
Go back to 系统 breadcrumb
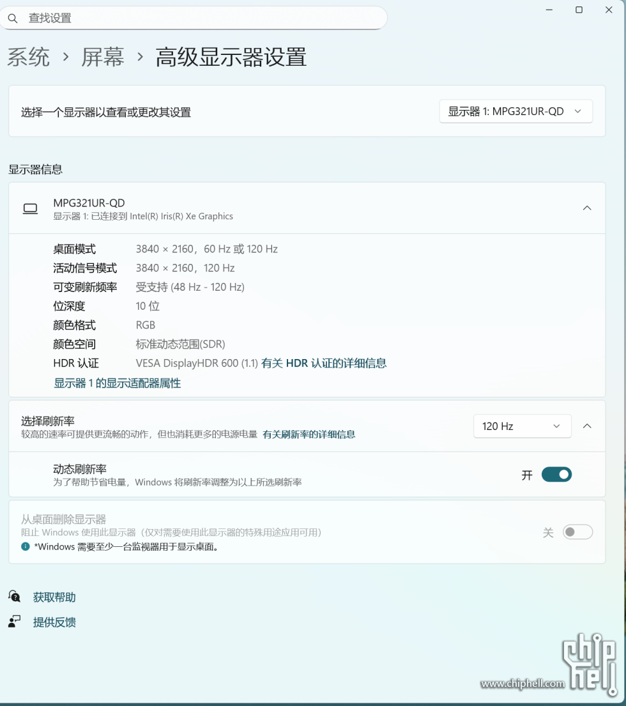(x=28, y=58)
